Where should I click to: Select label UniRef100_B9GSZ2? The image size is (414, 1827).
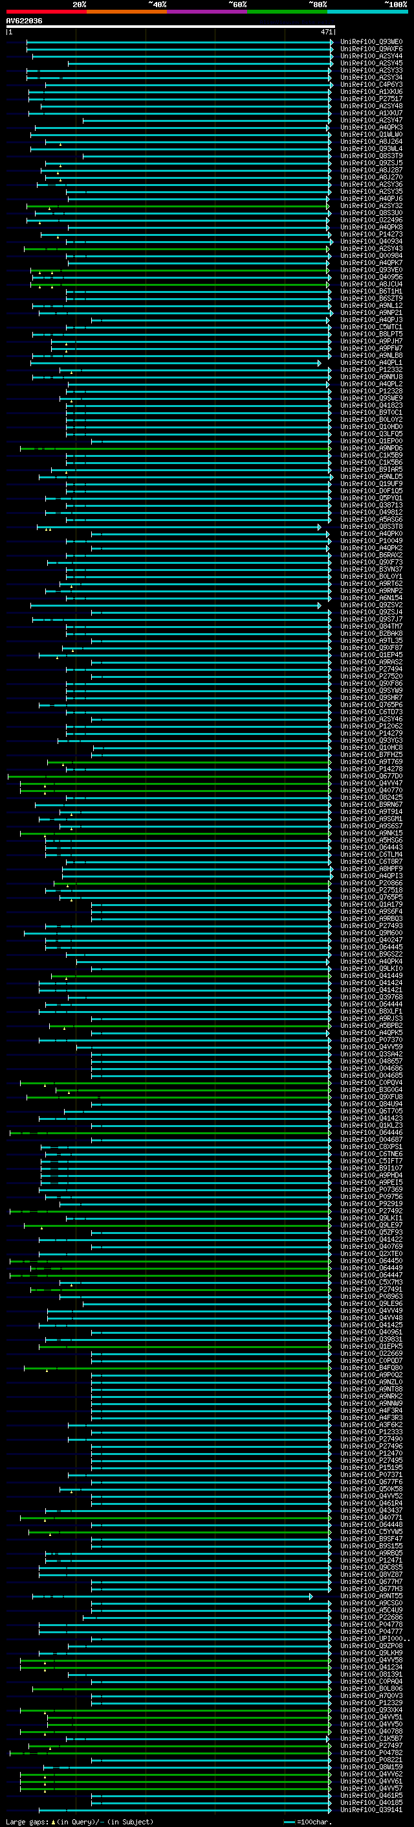371,955
